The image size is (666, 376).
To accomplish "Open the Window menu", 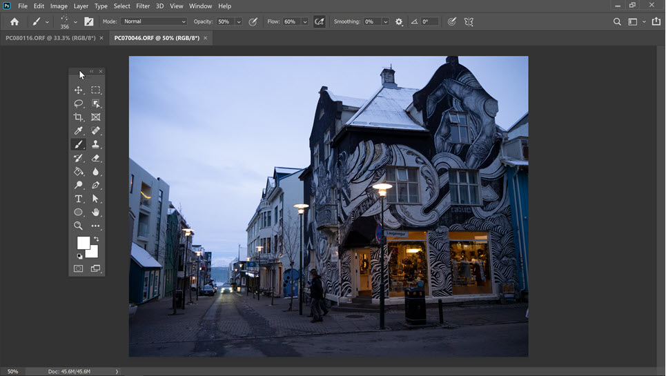I will (x=200, y=6).
